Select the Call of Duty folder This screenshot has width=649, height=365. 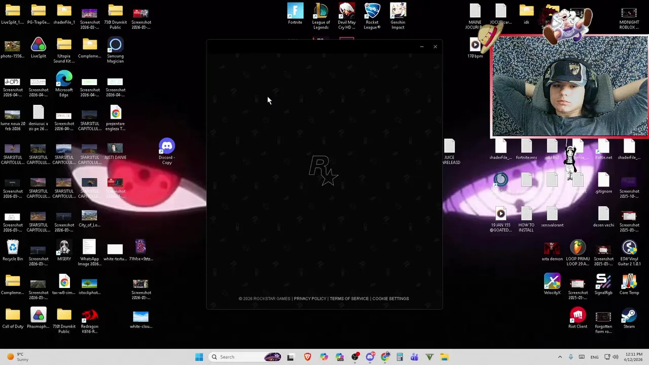click(x=13, y=318)
